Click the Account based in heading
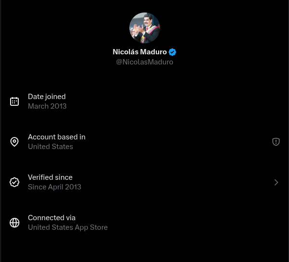Viewport: 289px width, 262px height. pyautogui.click(x=57, y=137)
